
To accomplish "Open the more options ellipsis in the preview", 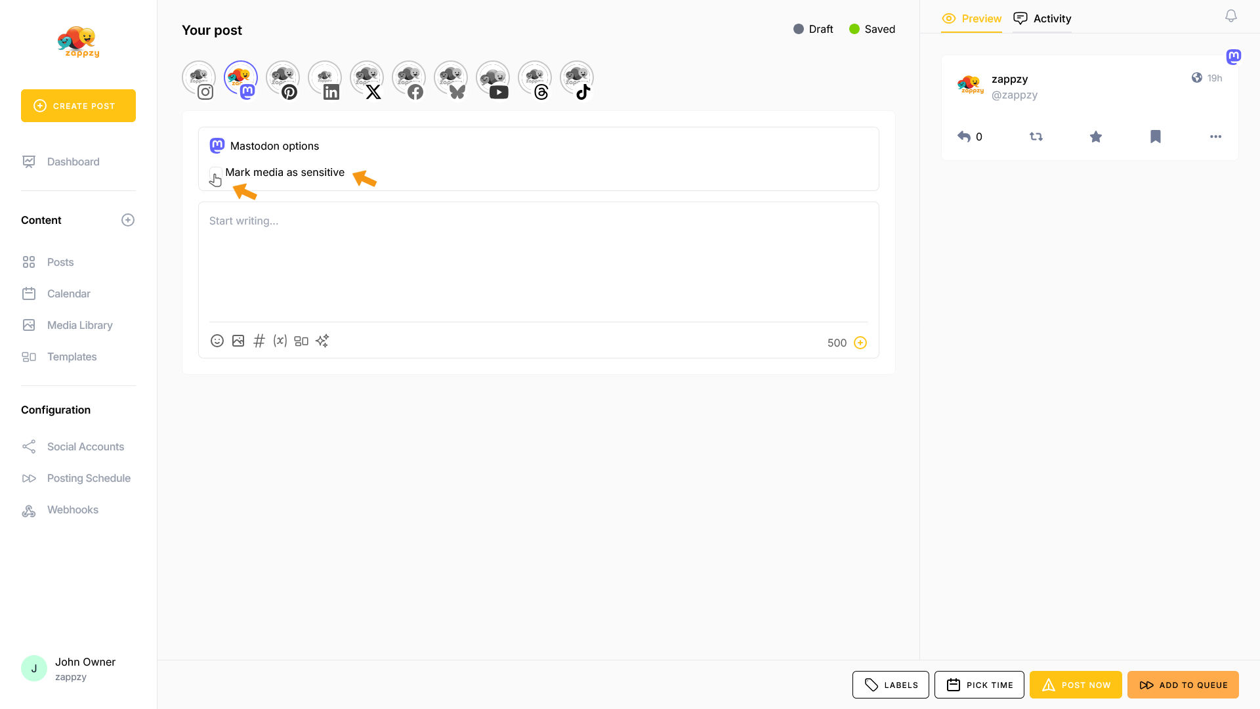I will (1215, 137).
